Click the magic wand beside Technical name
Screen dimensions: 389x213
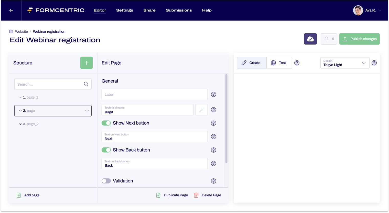tap(201, 110)
